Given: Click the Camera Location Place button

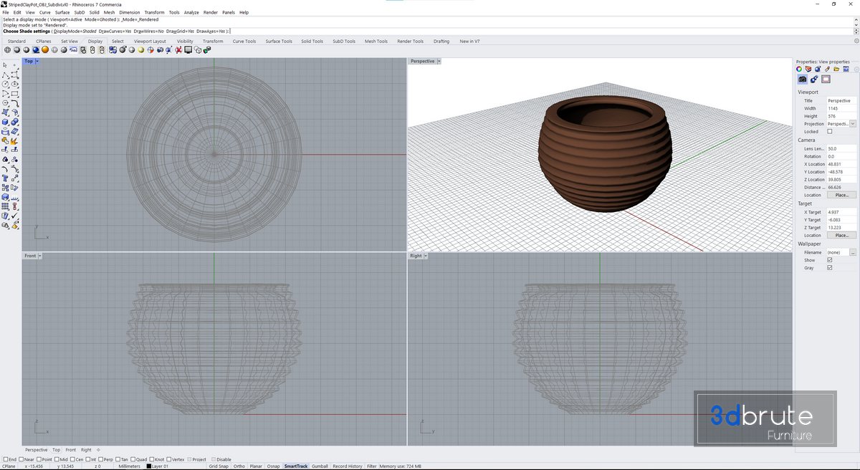Looking at the screenshot, I should click(x=841, y=195).
